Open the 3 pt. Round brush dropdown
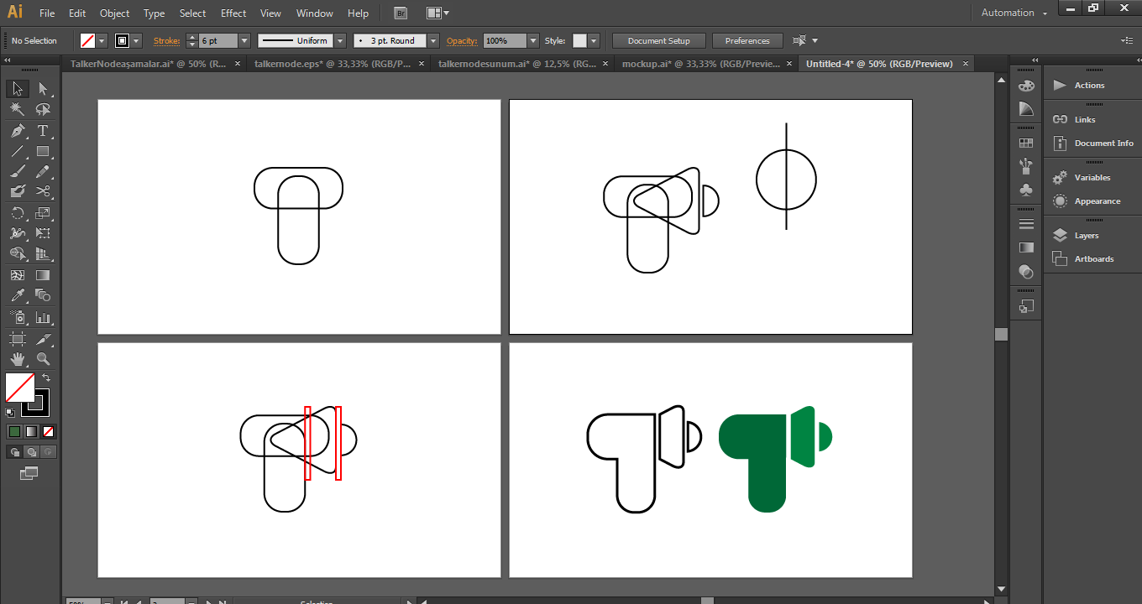 point(433,40)
